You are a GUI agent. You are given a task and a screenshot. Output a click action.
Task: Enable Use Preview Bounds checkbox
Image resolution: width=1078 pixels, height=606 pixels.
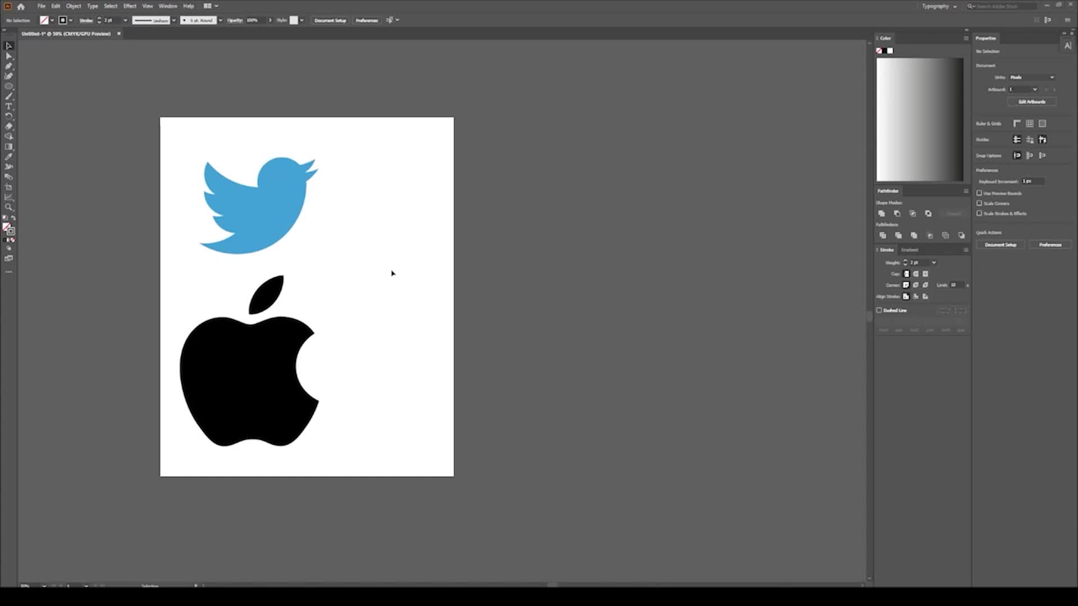click(x=979, y=193)
